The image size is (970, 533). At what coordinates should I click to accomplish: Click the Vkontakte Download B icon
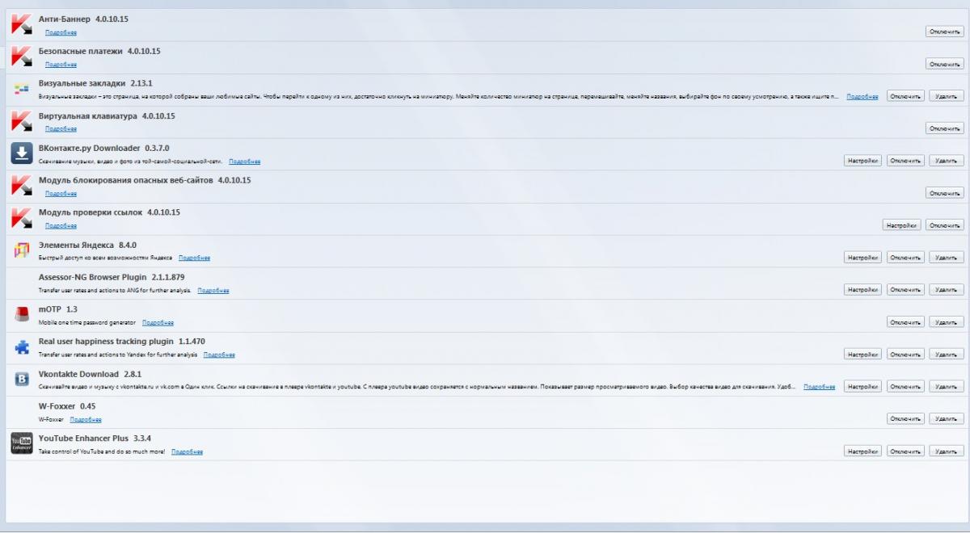(21, 380)
